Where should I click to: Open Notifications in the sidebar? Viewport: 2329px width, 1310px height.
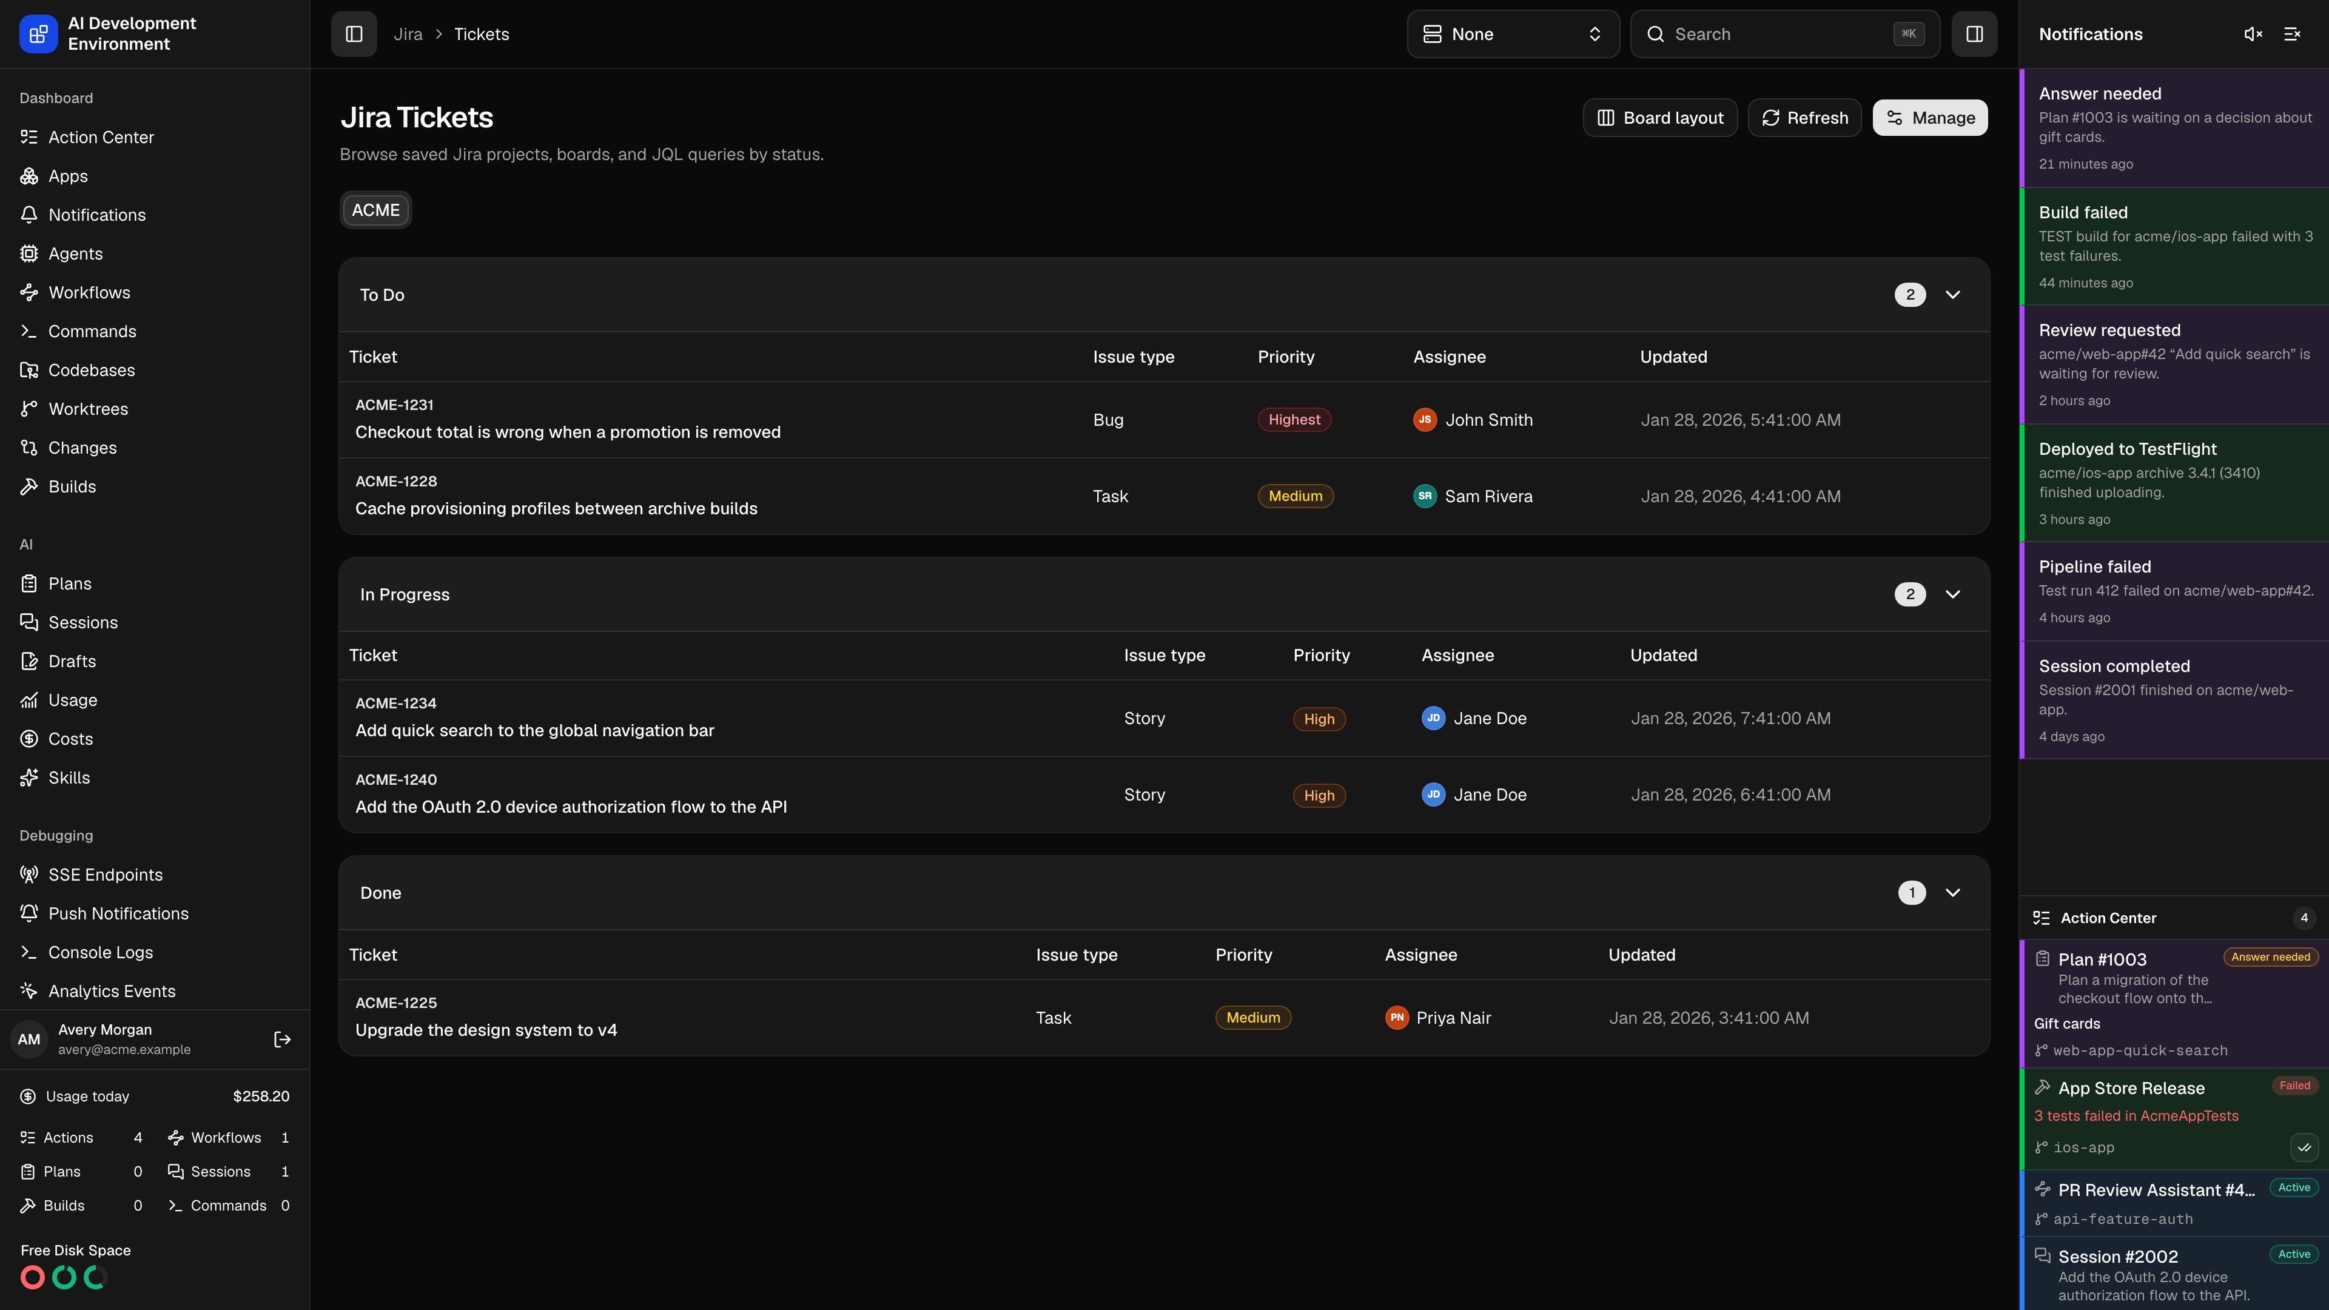[155, 215]
